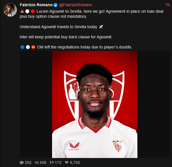
Task: Click the red no-entry emoji
Action: [x=33, y=47]
